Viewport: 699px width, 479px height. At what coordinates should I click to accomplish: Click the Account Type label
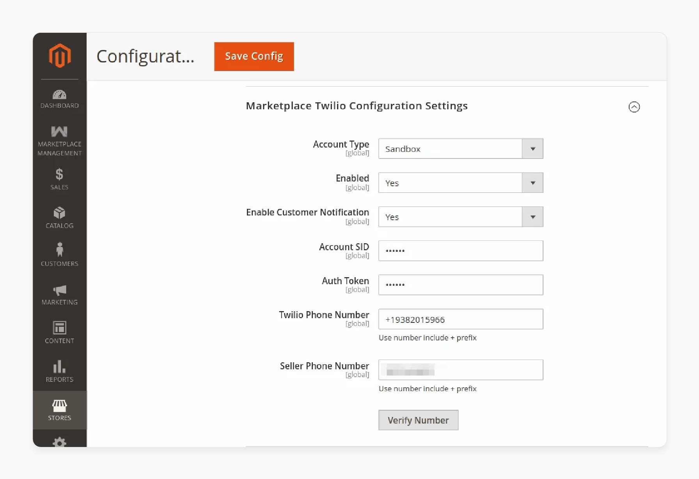tap(341, 144)
